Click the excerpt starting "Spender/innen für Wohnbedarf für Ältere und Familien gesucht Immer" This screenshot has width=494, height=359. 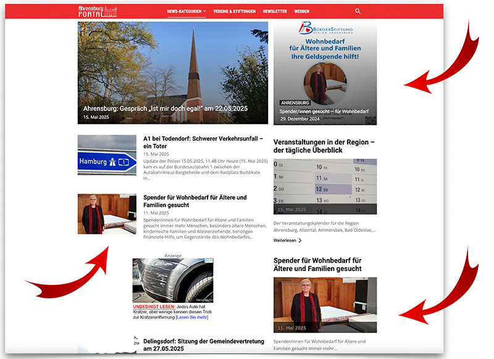click(x=205, y=228)
